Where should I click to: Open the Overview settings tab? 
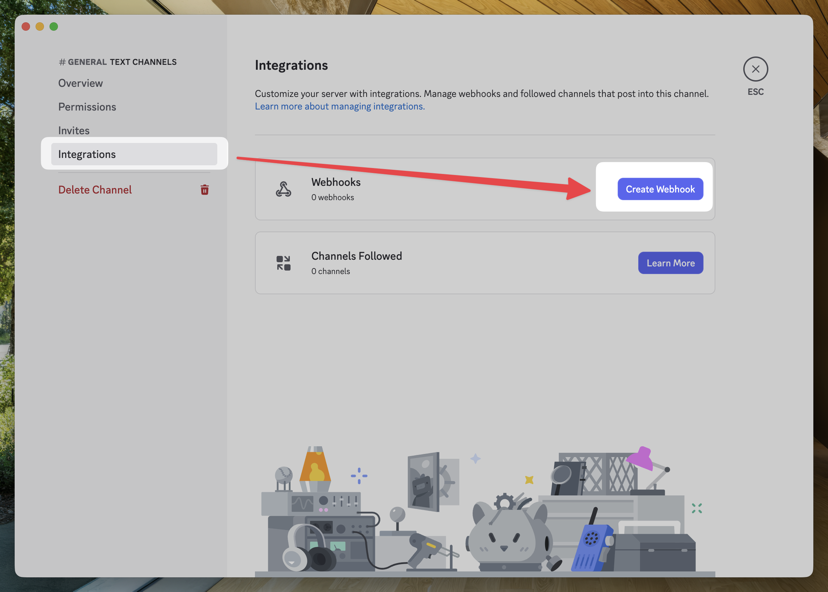[x=81, y=83]
